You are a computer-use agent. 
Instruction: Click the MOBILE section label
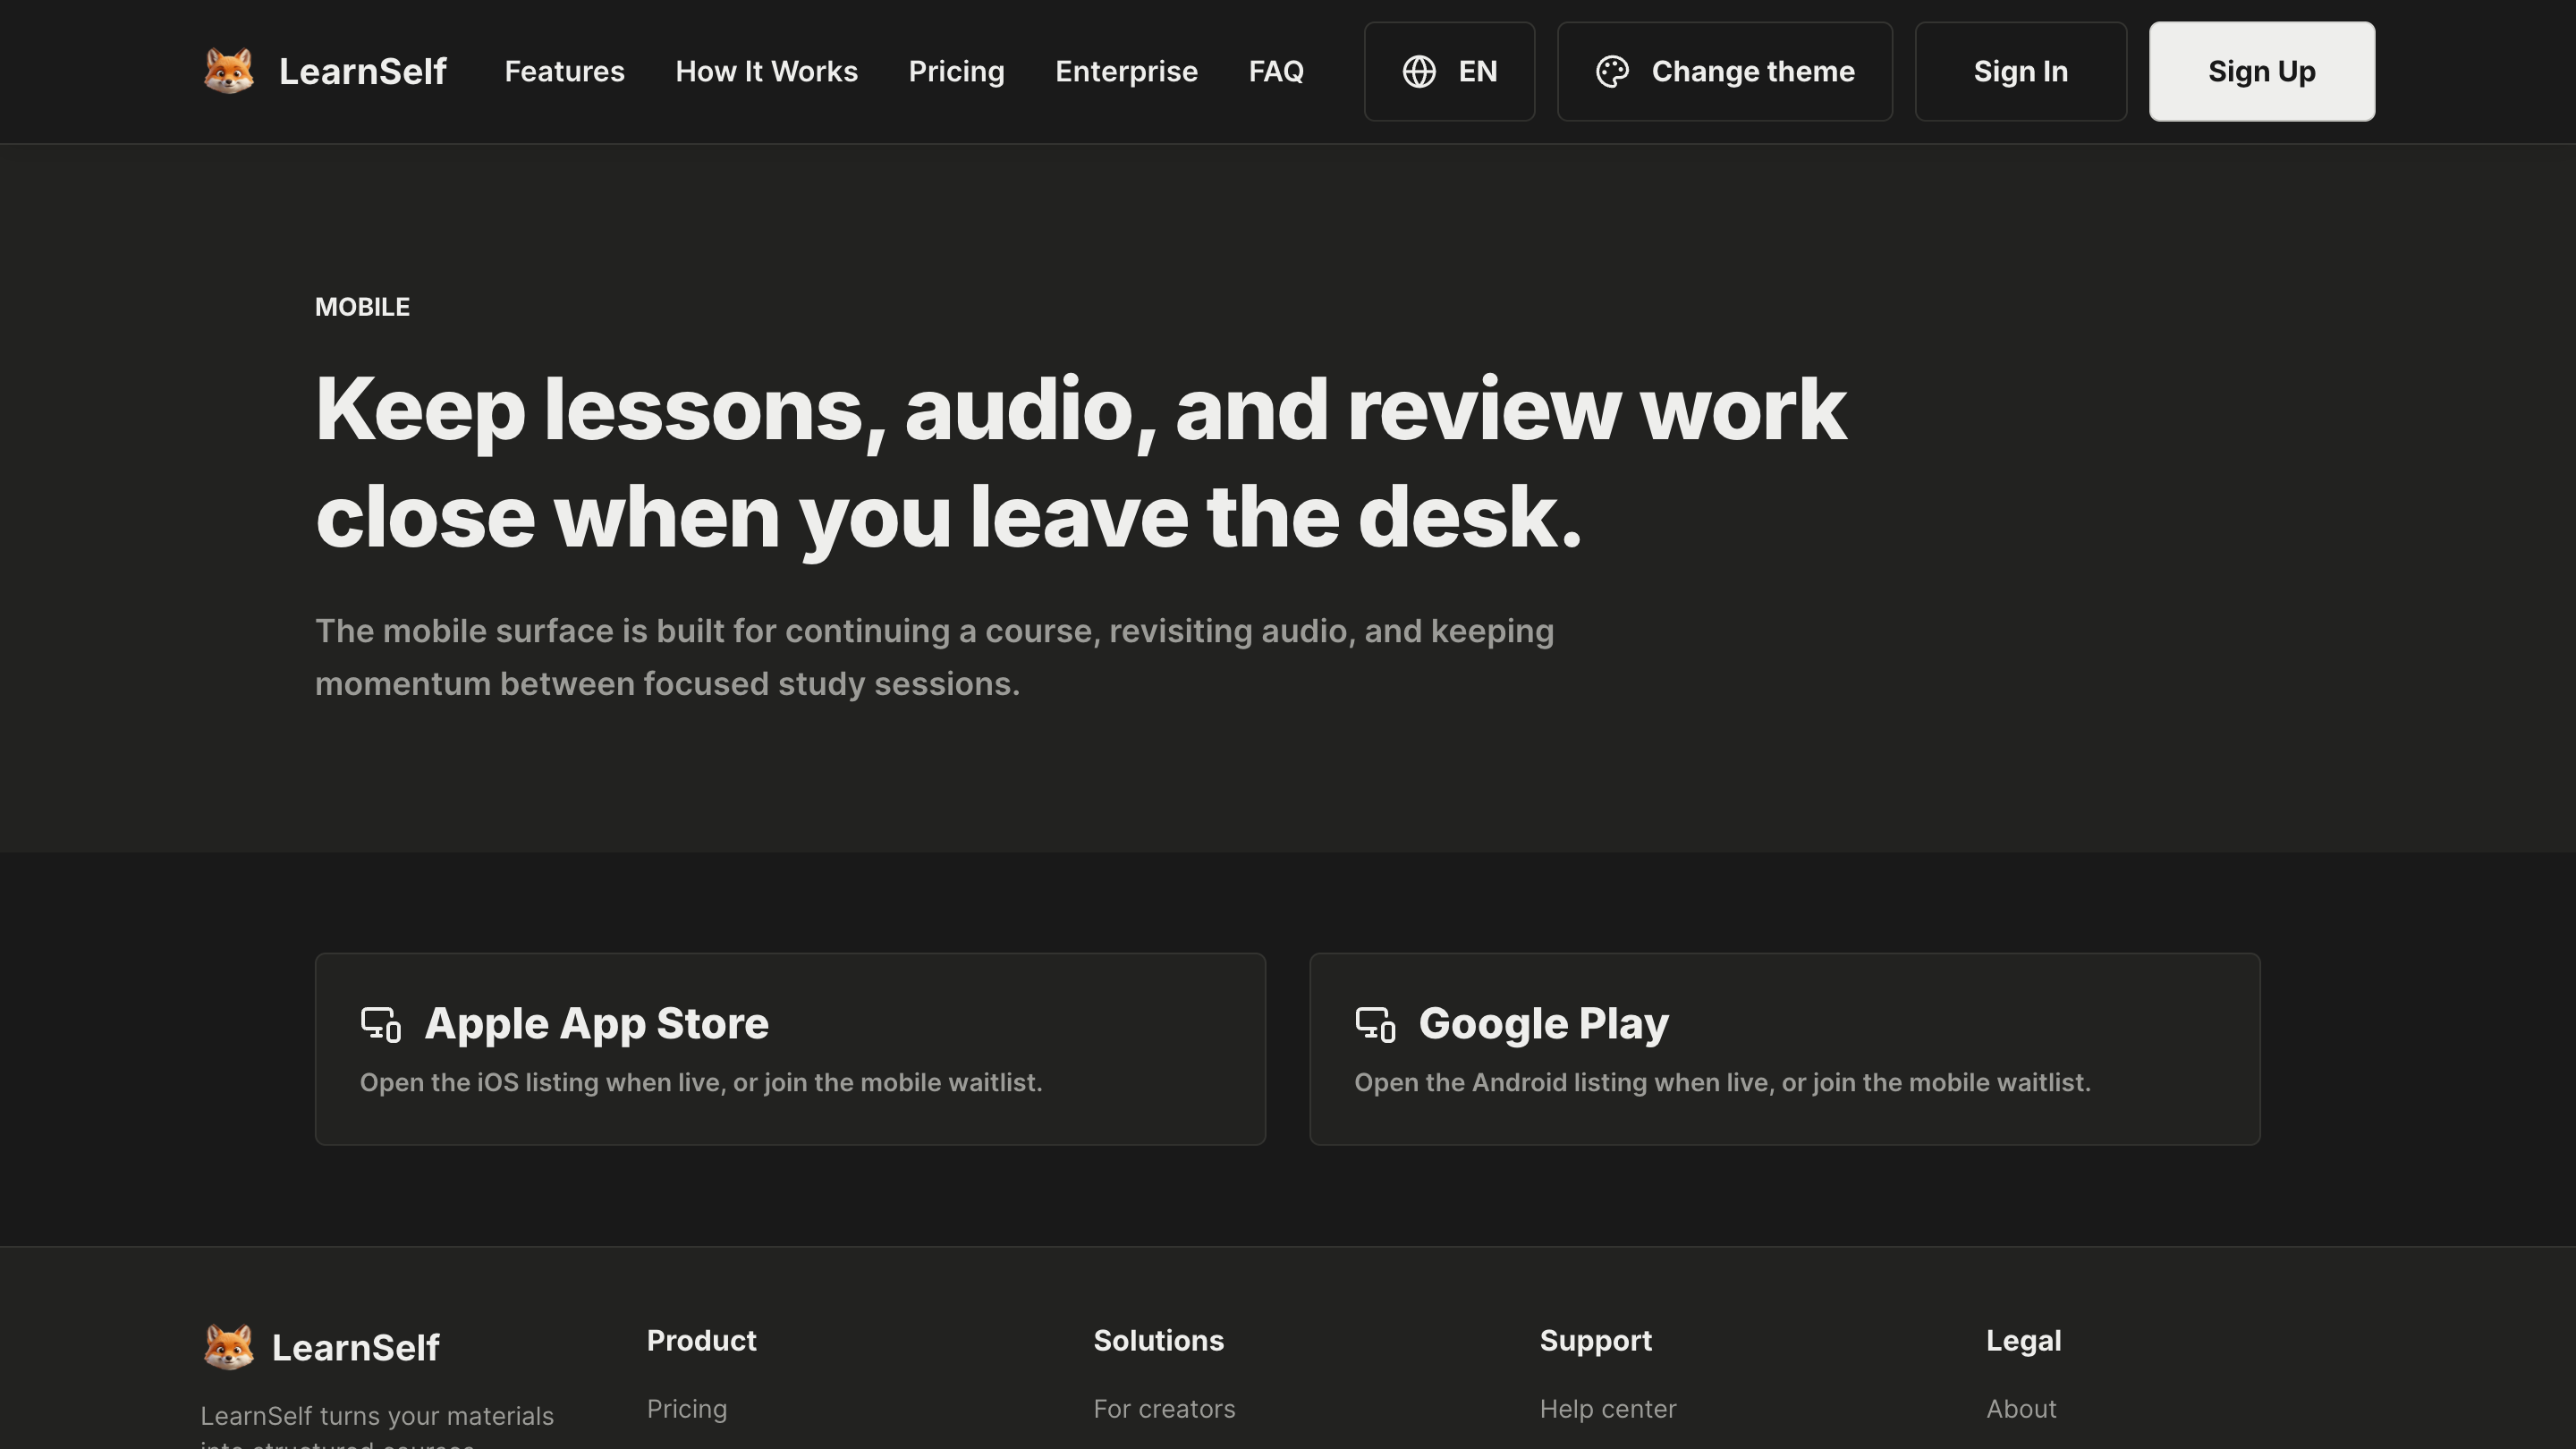(362, 307)
